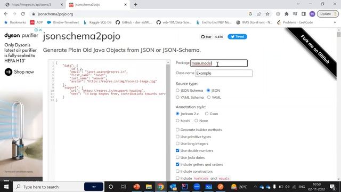Enable Use Joda dates
This screenshot has width=341, height=192.
tap(177, 157)
